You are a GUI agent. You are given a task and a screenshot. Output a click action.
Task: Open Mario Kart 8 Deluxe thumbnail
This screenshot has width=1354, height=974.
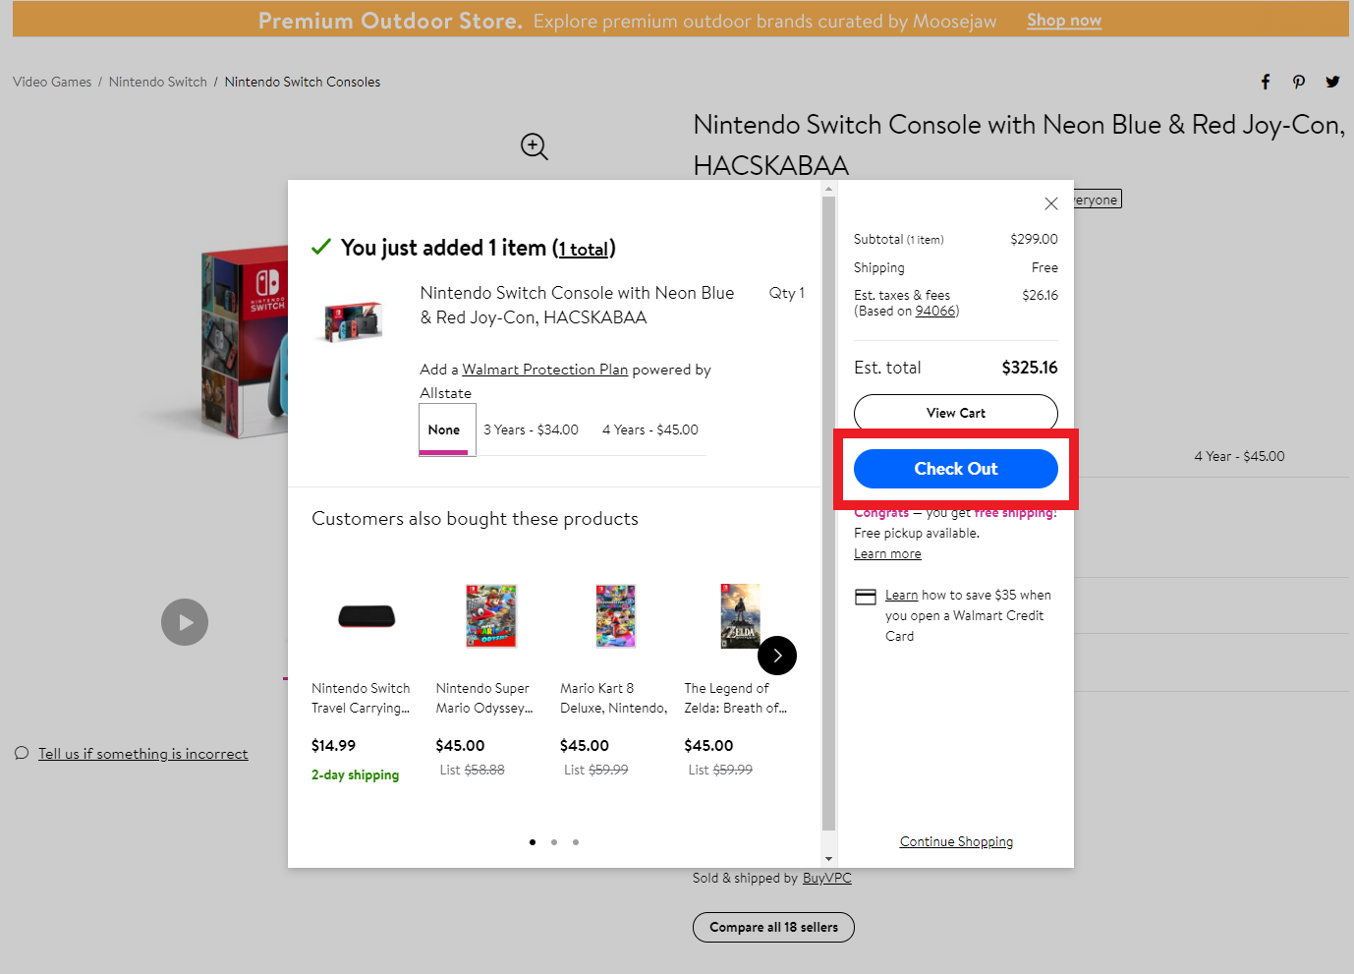point(615,616)
